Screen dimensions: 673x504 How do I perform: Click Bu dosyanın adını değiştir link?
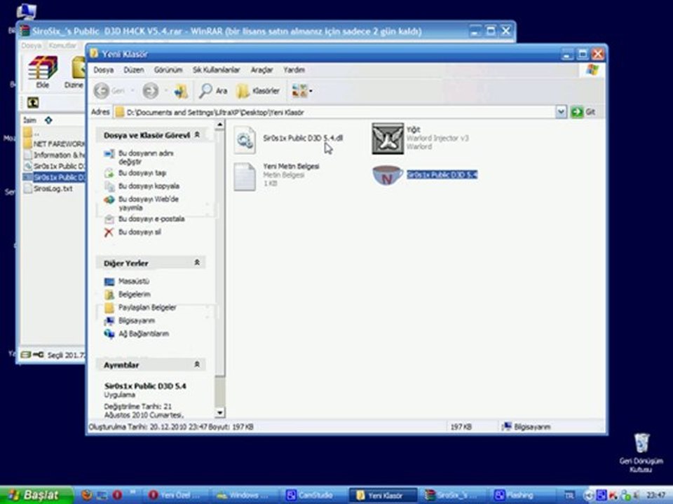(146, 157)
